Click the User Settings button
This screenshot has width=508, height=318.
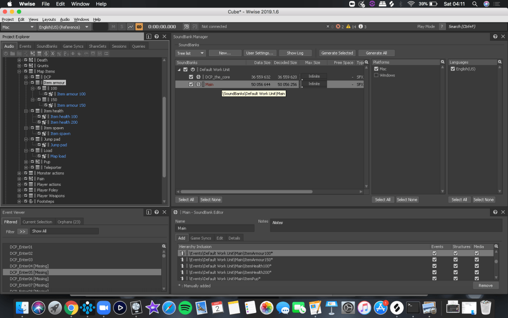point(259,53)
